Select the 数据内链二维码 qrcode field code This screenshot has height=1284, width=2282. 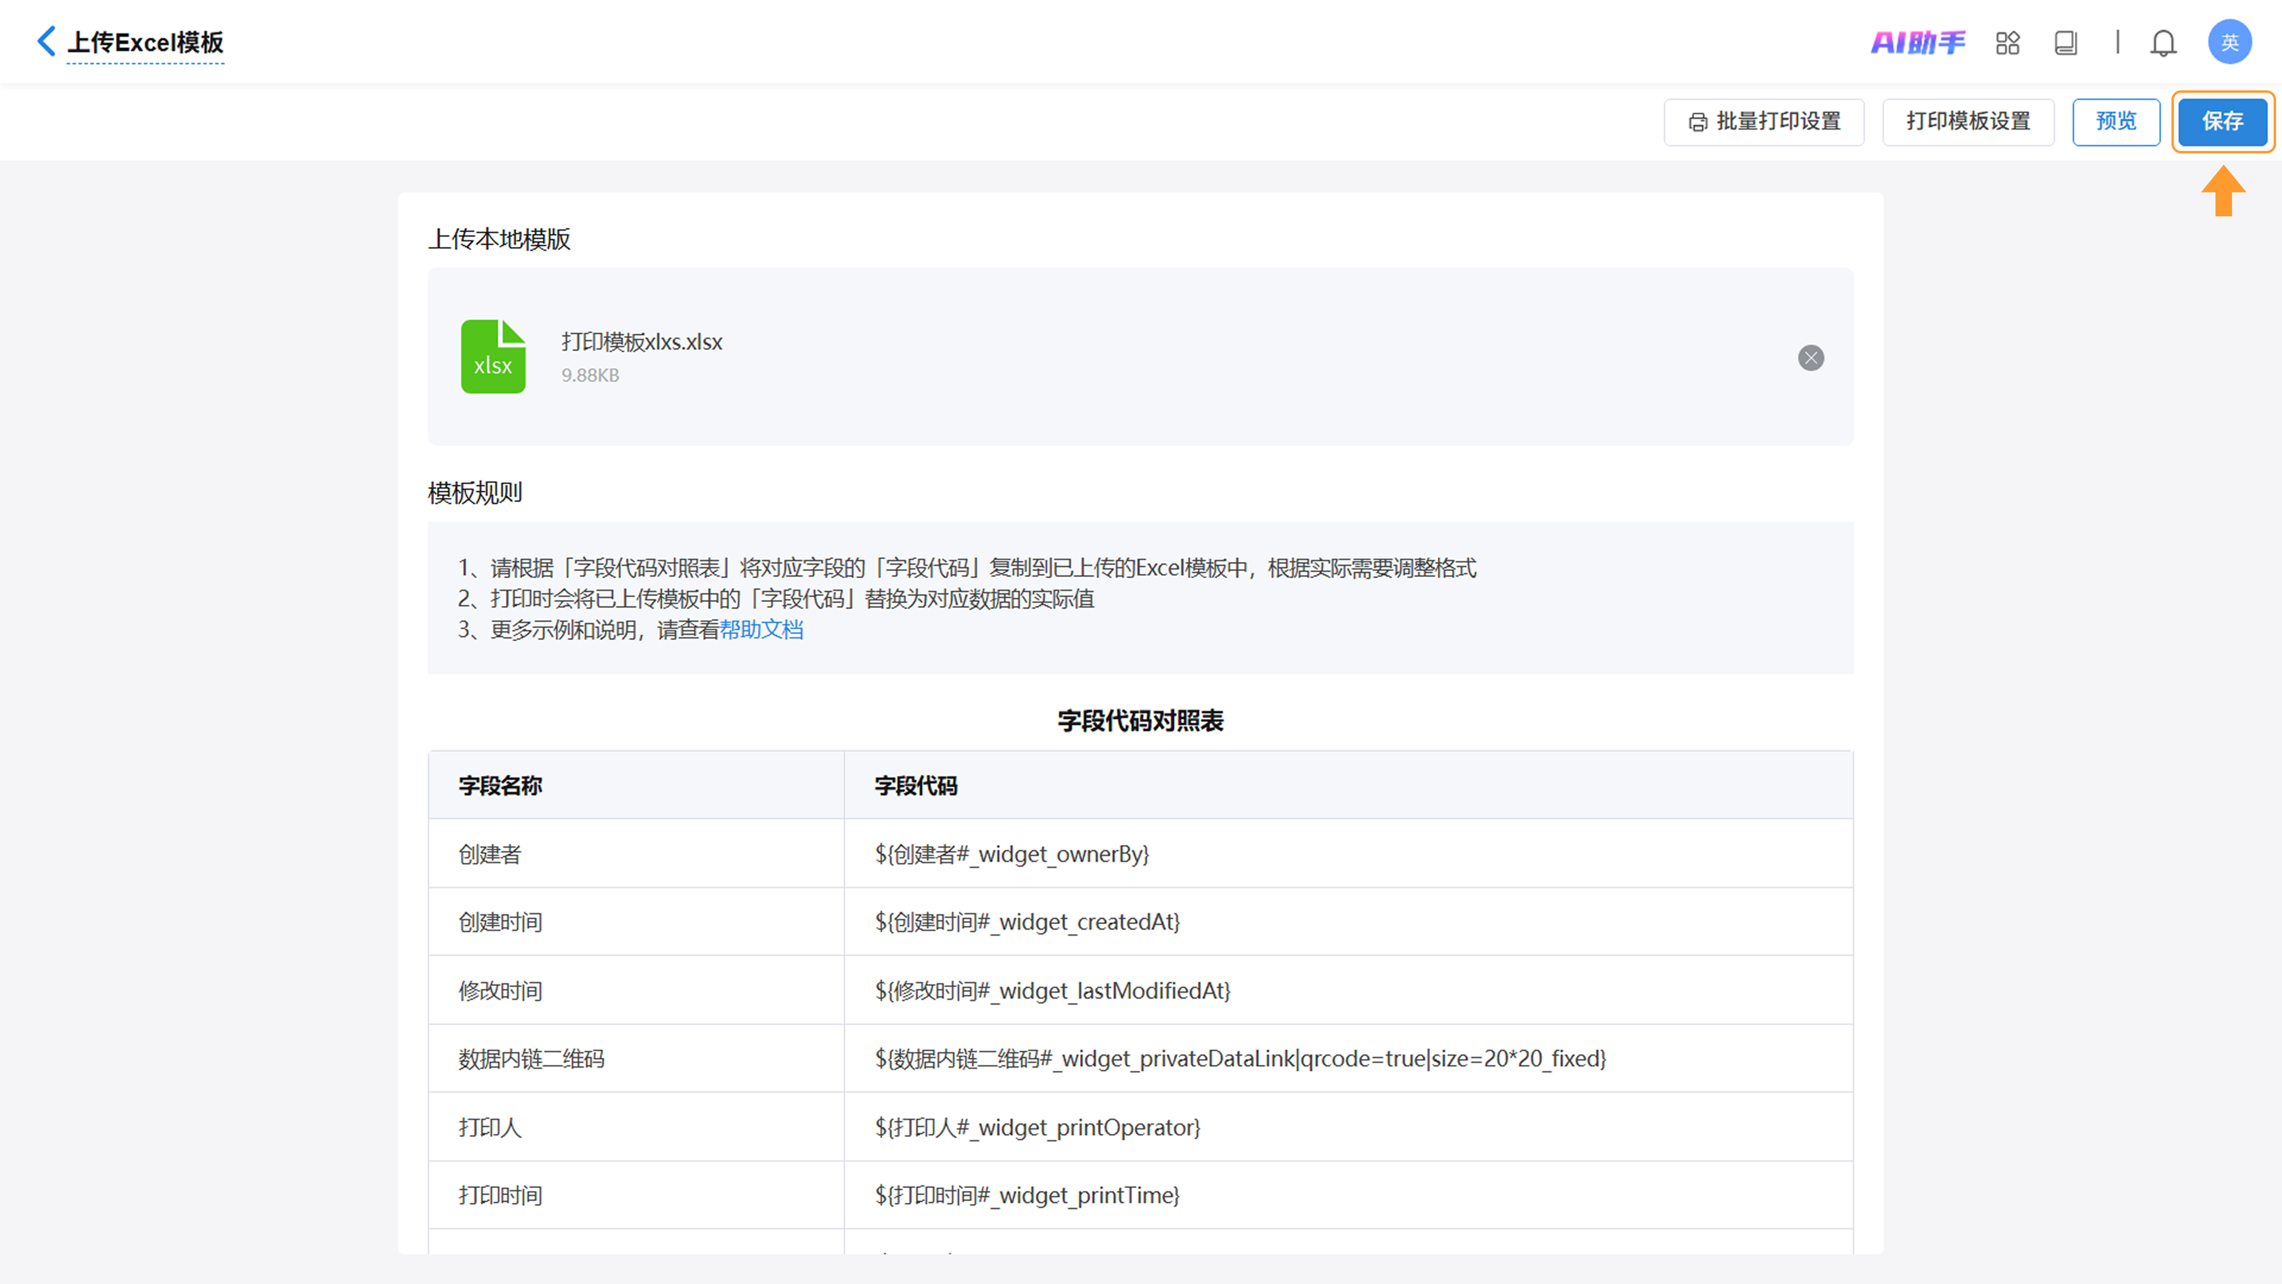tap(1240, 1059)
